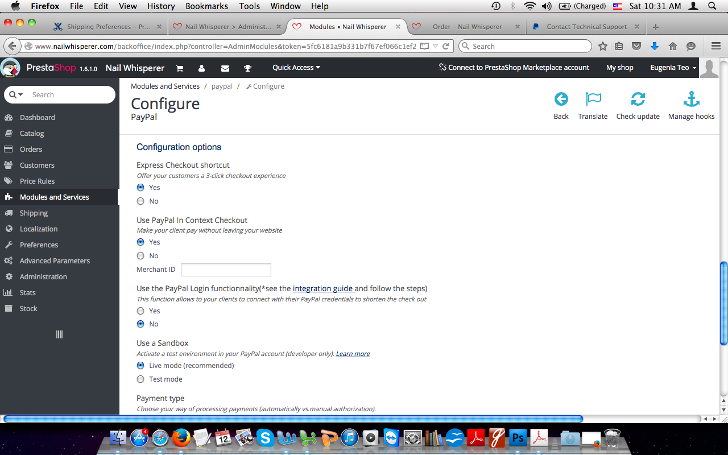Click the Wi-Fi status icon in menu bar
Viewport: 728px width, 455px height.
[530, 6]
